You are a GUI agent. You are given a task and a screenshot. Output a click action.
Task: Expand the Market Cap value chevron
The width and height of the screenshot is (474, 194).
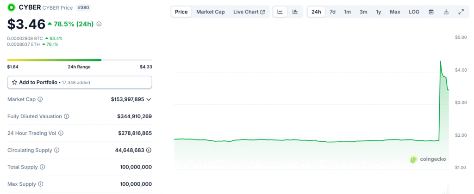[149, 99]
